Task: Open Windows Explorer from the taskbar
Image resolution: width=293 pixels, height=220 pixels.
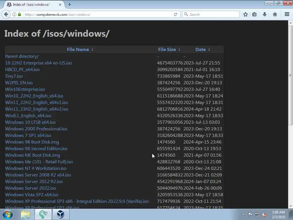Action: tap(25, 214)
